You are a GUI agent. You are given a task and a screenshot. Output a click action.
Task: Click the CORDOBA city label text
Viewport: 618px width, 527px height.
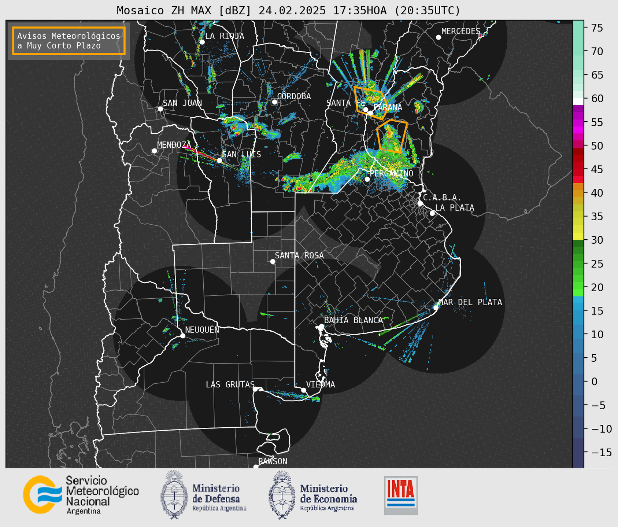pos(294,96)
